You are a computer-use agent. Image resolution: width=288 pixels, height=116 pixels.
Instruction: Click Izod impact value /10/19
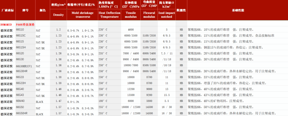166,65
